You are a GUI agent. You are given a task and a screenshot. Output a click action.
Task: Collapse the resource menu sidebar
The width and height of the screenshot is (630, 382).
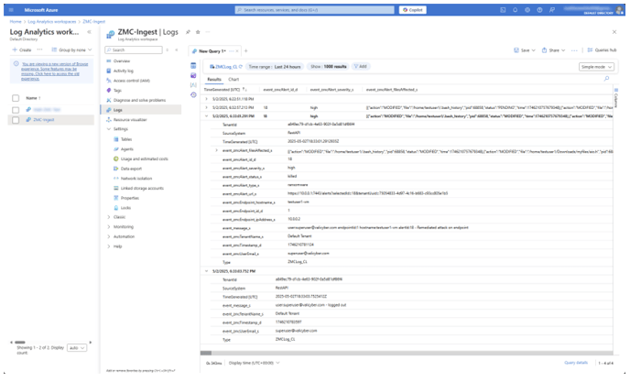pyautogui.click(x=177, y=49)
